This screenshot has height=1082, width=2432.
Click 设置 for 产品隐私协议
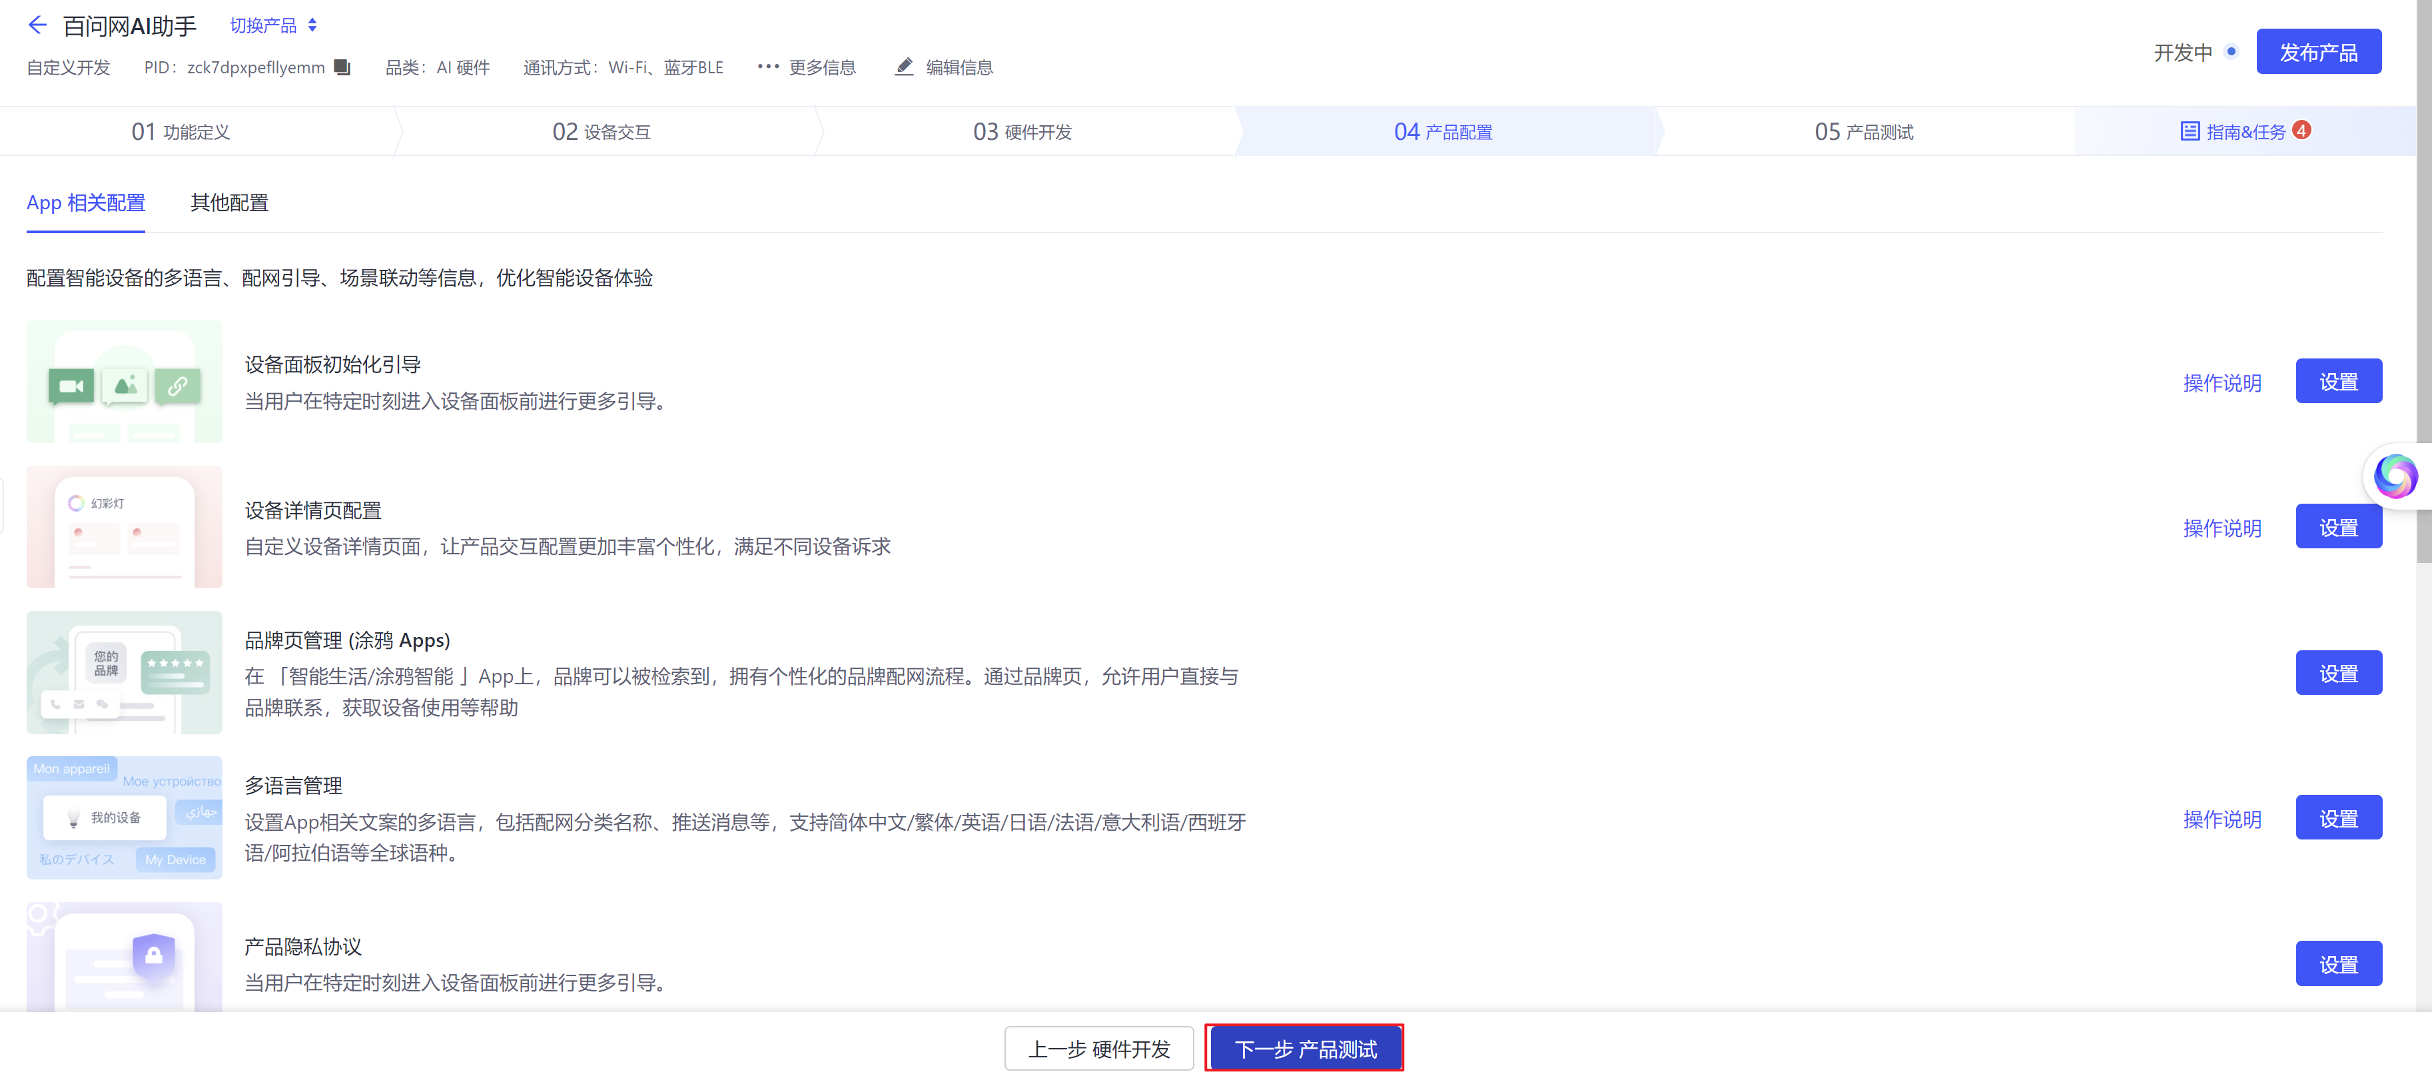tap(2337, 964)
